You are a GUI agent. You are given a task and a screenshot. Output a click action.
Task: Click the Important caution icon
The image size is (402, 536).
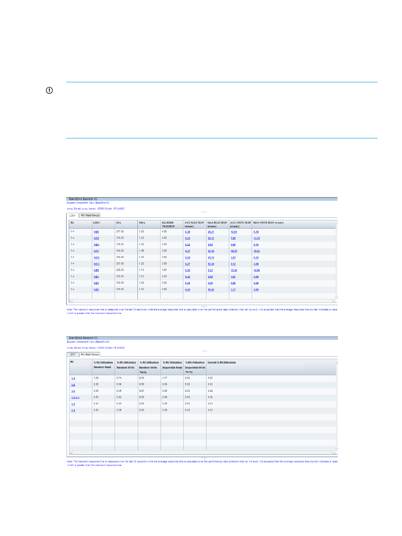pos(49,90)
